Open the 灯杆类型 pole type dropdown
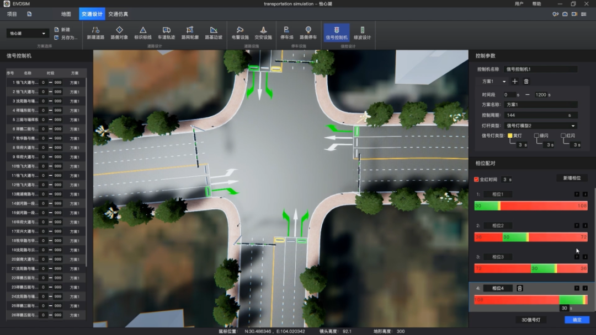Image resolution: width=596 pixels, height=335 pixels. pyautogui.click(x=540, y=126)
